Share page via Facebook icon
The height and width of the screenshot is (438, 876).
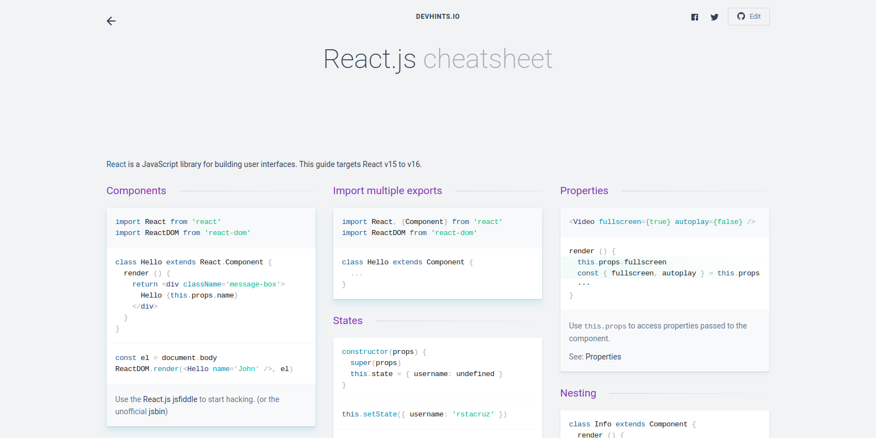click(695, 17)
